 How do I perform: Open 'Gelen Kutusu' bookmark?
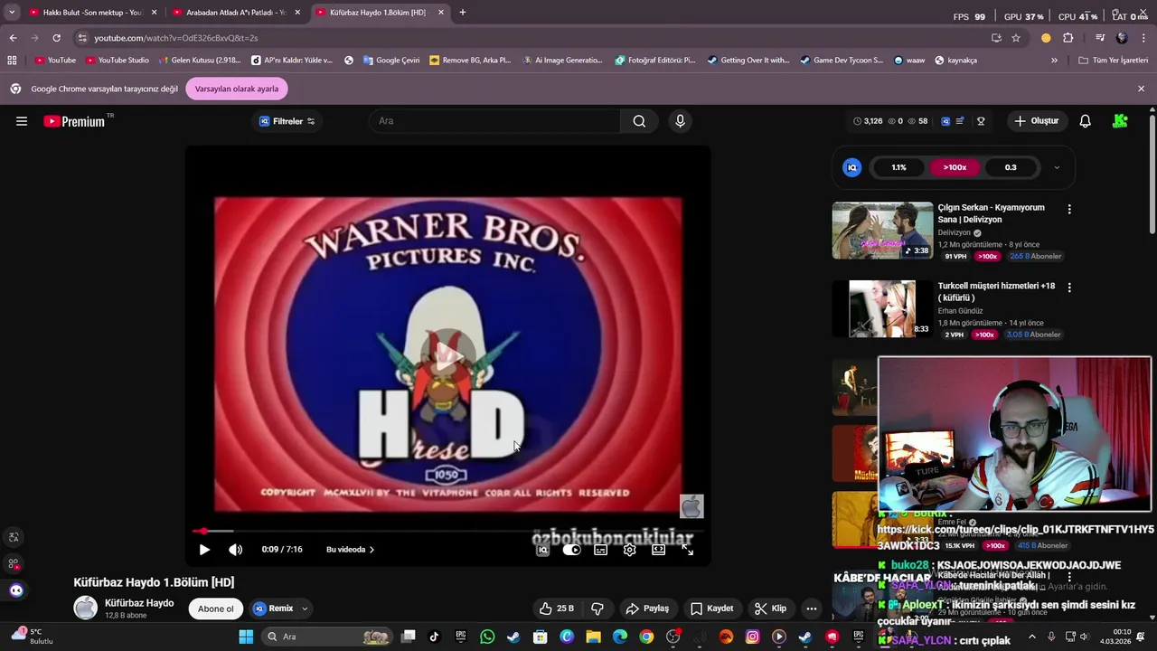pyautogui.click(x=199, y=61)
